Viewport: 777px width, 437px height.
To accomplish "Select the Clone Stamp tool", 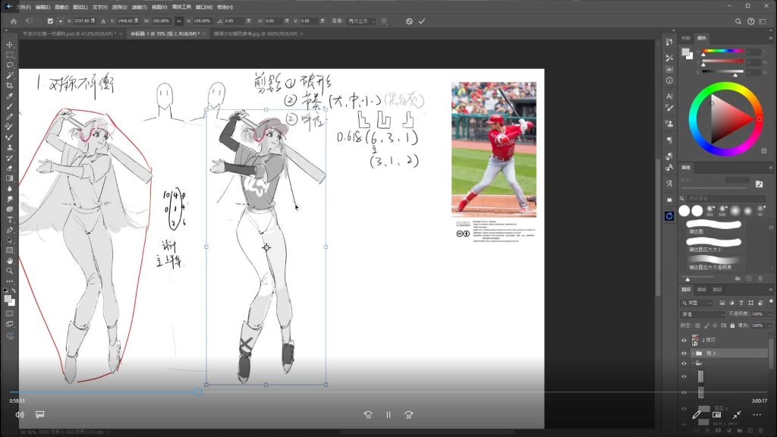I will (9, 148).
